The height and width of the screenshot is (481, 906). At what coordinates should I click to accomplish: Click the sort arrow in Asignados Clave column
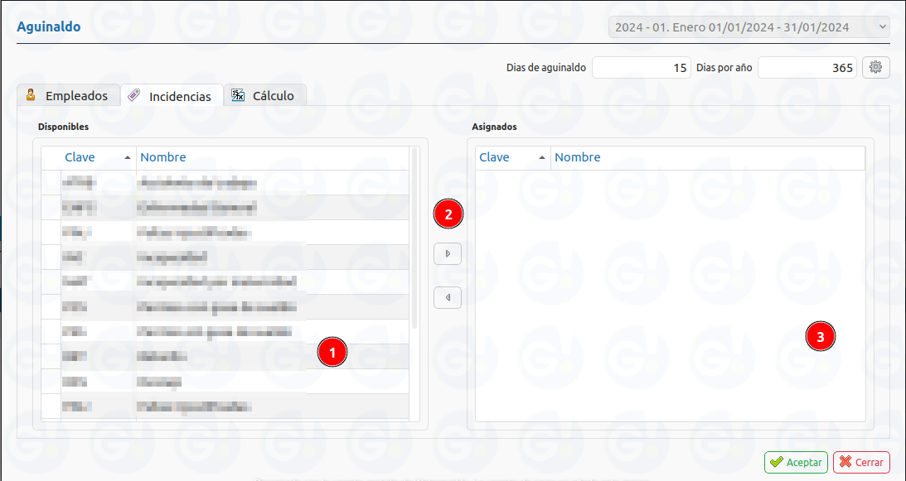[x=542, y=157]
